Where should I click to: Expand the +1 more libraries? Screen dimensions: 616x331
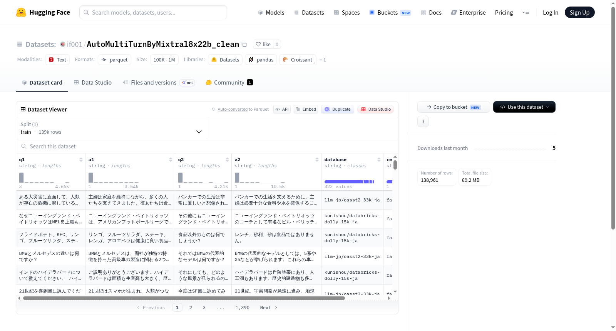coord(323,60)
